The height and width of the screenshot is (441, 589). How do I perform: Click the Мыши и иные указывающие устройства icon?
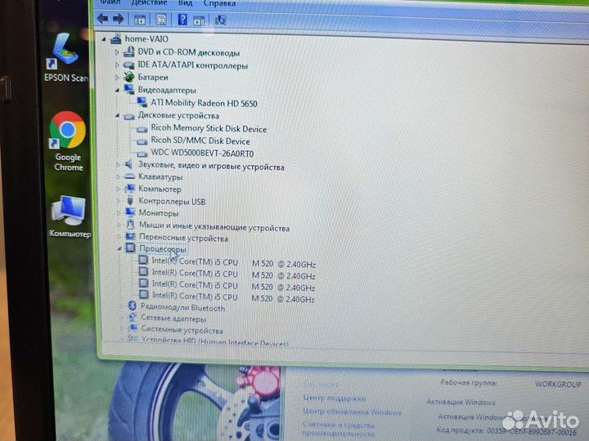(130, 225)
